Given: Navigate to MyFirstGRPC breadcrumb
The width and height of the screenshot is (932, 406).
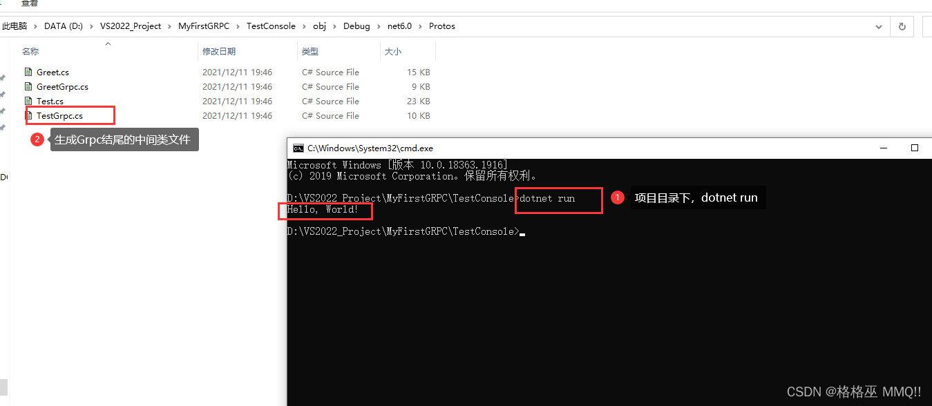Looking at the screenshot, I should point(204,26).
